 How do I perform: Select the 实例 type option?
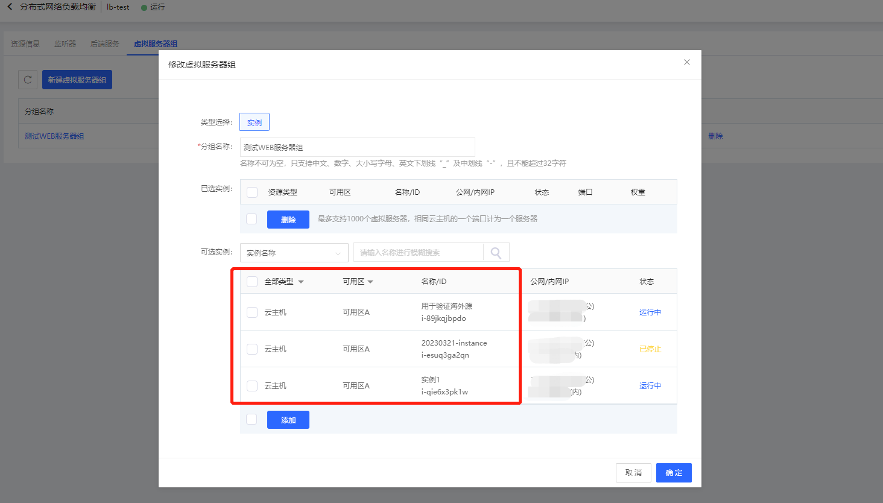coord(255,122)
